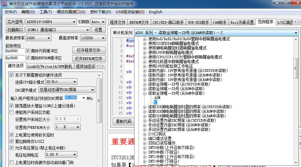Select the 范例程序 tab
301x167 pixels.
pos(265,22)
